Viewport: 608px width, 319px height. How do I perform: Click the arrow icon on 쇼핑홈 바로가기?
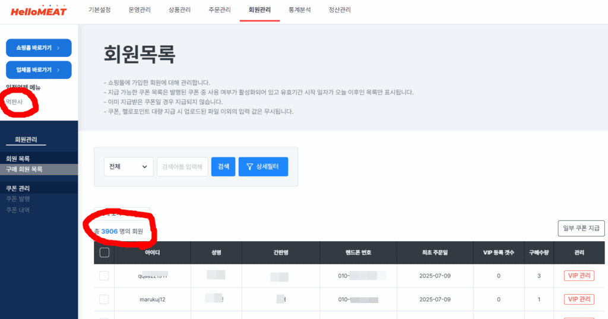[x=58, y=48]
